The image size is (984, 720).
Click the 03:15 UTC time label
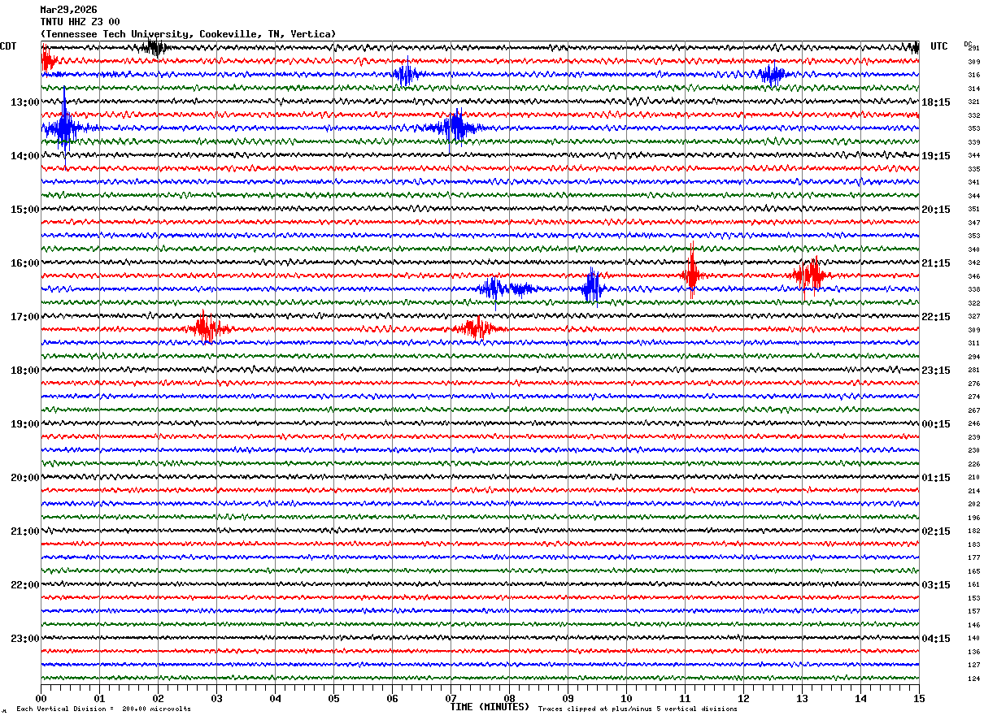pos(936,585)
